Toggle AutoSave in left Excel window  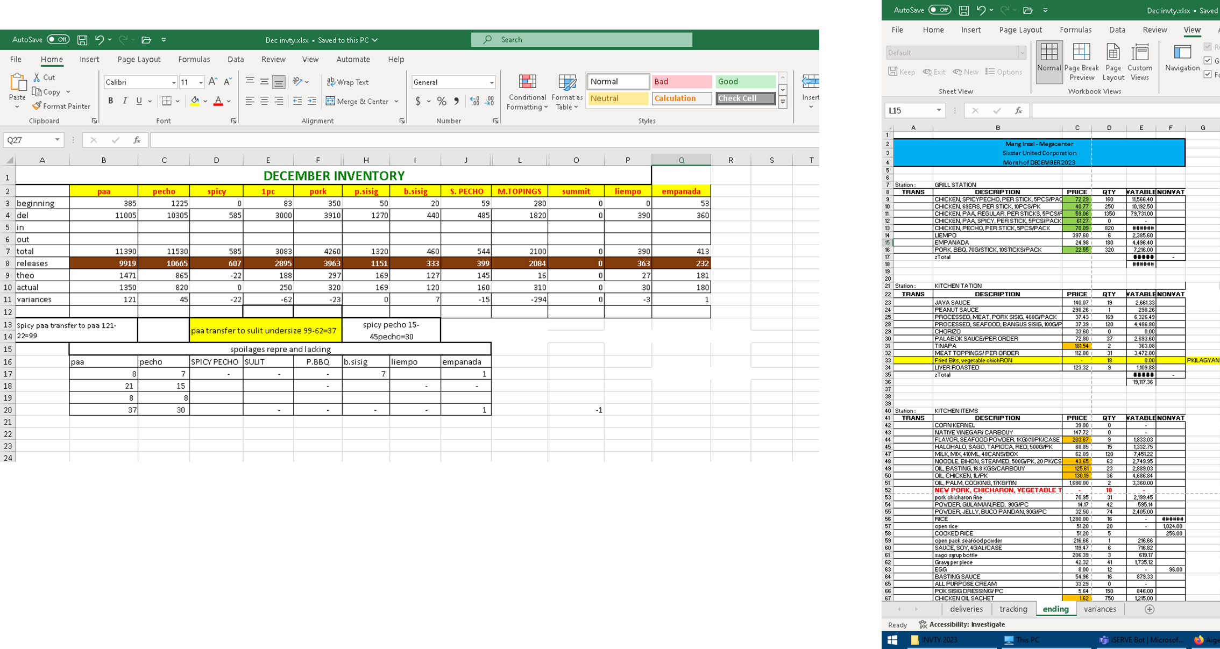pos(58,39)
